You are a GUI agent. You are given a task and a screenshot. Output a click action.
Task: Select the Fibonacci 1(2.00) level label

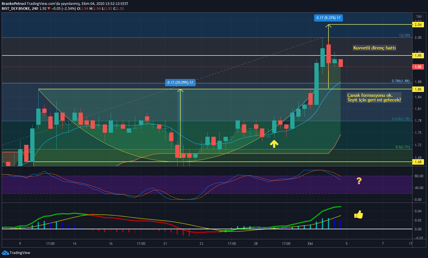404,35
